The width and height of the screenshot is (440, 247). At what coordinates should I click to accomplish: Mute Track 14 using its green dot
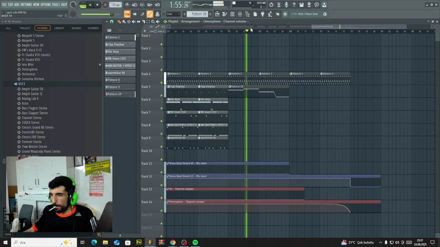(x=161, y=211)
